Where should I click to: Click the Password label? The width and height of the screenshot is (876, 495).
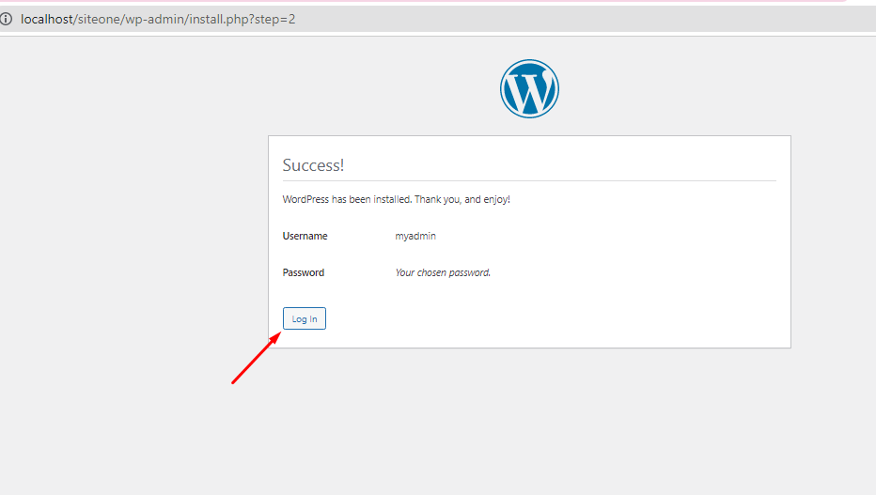[304, 273]
